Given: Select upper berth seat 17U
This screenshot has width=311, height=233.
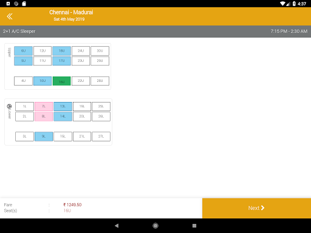Looking at the screenshot, I should [x=61, y=61].
